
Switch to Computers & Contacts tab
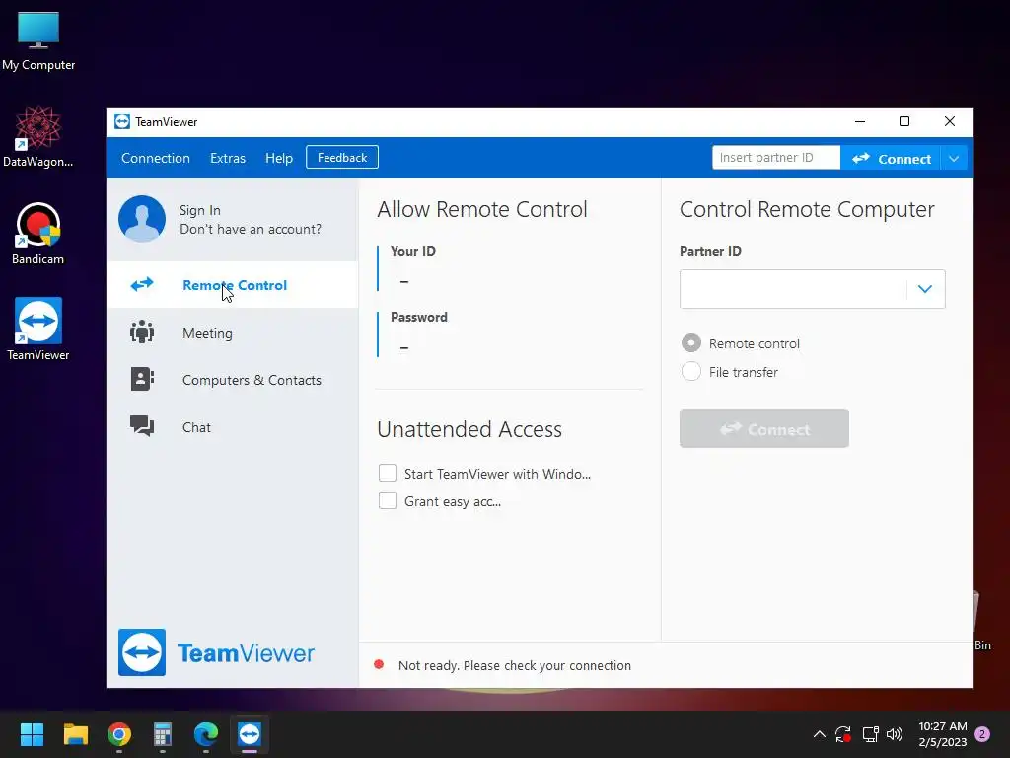pyautogui.click(x=233, y=380)
